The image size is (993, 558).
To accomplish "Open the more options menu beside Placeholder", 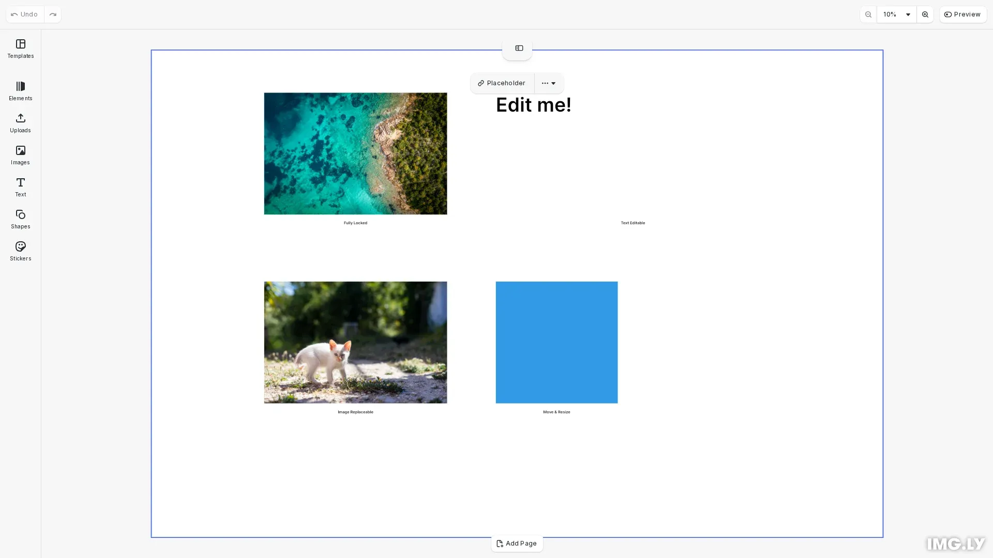I will [549, 83].
